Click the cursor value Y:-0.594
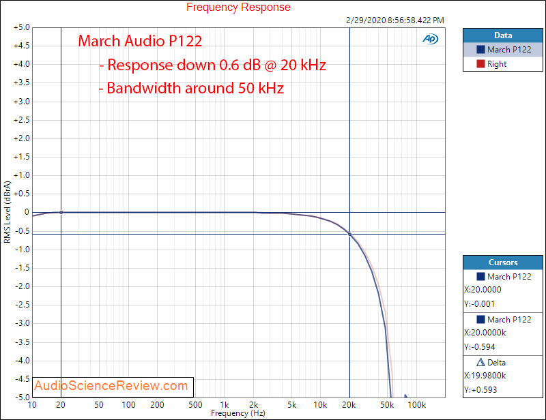 pos(480,347)
